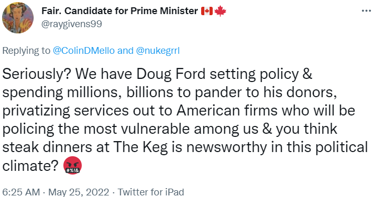Click the @raygivens99 handle
This screenshot has height=197, width=373.
(72, 24)
